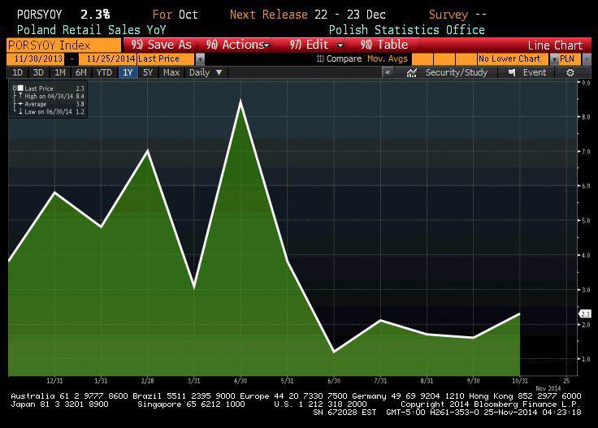Click the Event flag icon
Viewport: 598px width, 428px height.
pos(511,72)
